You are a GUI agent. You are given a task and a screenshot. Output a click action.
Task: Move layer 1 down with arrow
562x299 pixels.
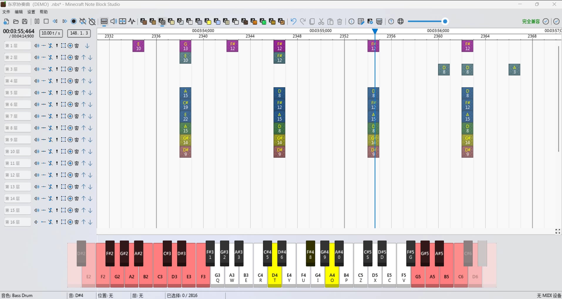coord(87,46)
